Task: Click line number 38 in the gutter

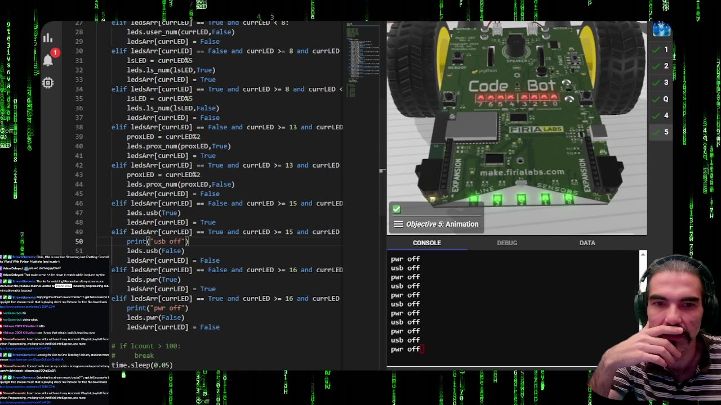Action: [79, 127]
